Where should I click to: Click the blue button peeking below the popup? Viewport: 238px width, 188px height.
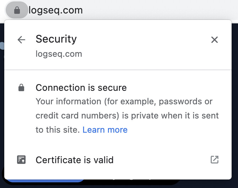coord(45,181)
